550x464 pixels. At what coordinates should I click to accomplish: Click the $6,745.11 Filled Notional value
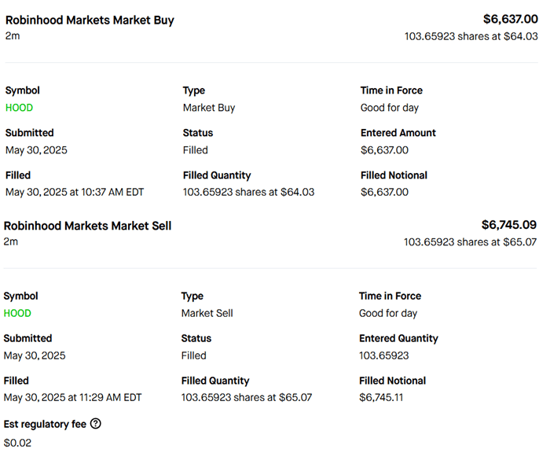point(382,397)
